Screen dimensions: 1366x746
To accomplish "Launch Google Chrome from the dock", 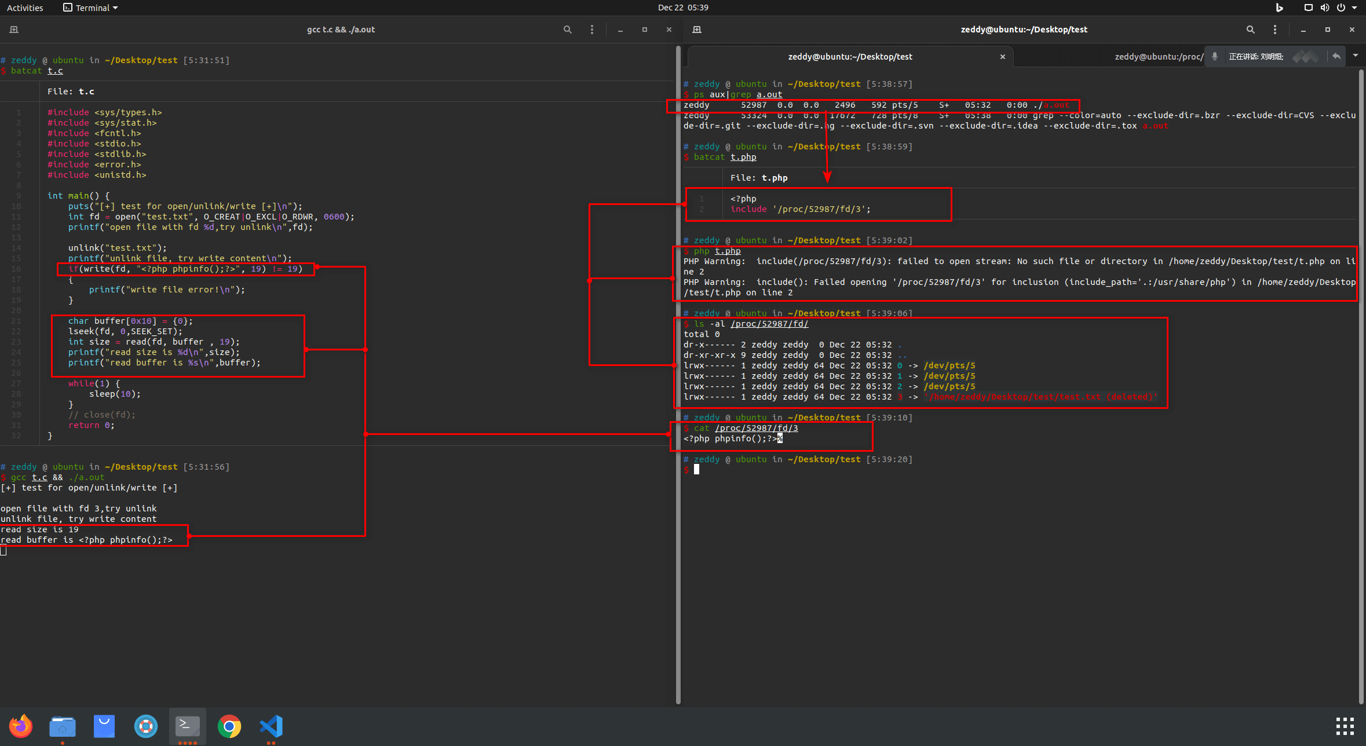I will click(229, 726).
